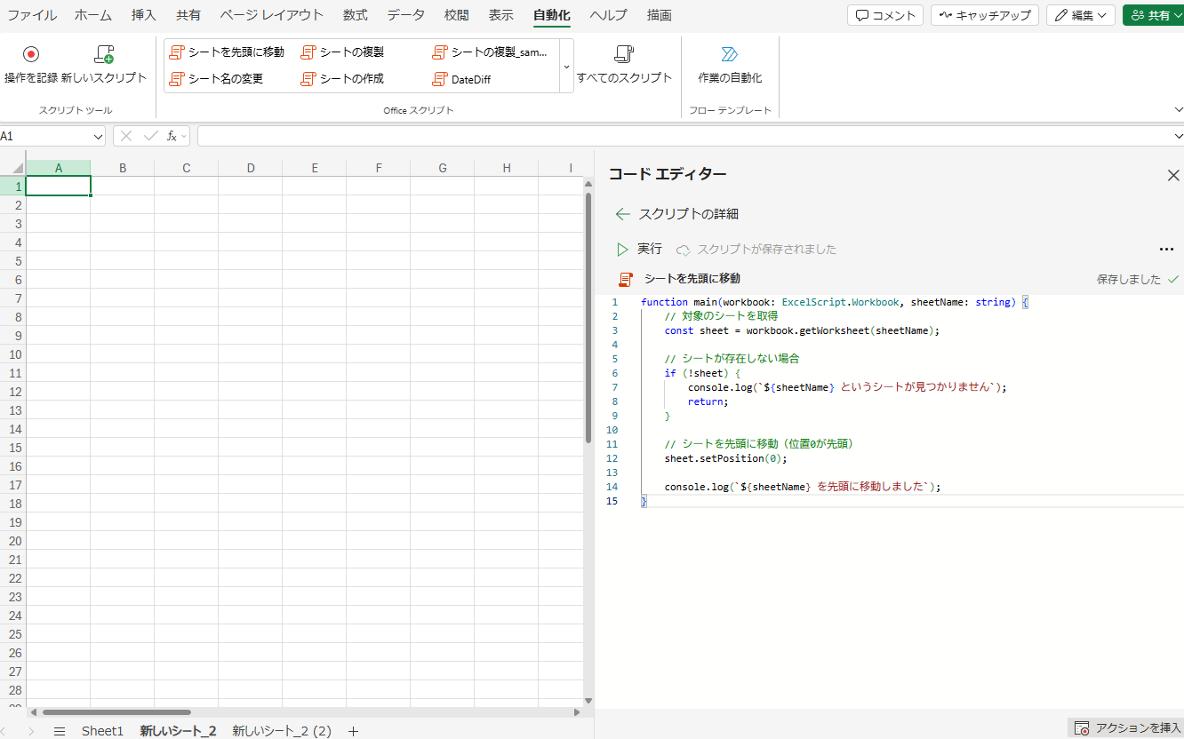
Task: Go back to スクリプトの詳細 with the arrow
Action: (622, 213)
